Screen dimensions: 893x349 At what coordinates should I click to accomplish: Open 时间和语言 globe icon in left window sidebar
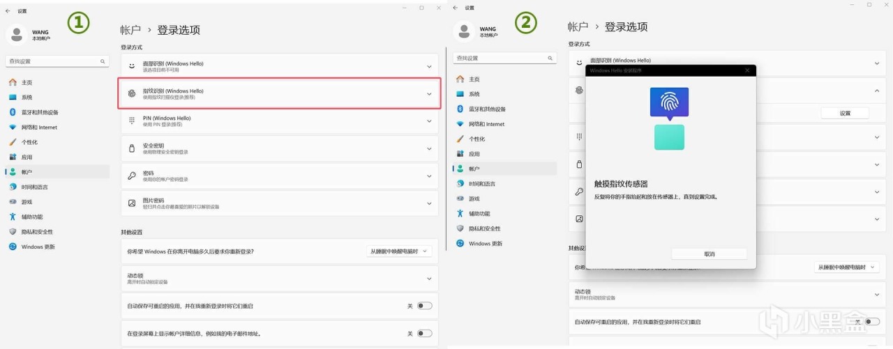[x=13, y=187]
